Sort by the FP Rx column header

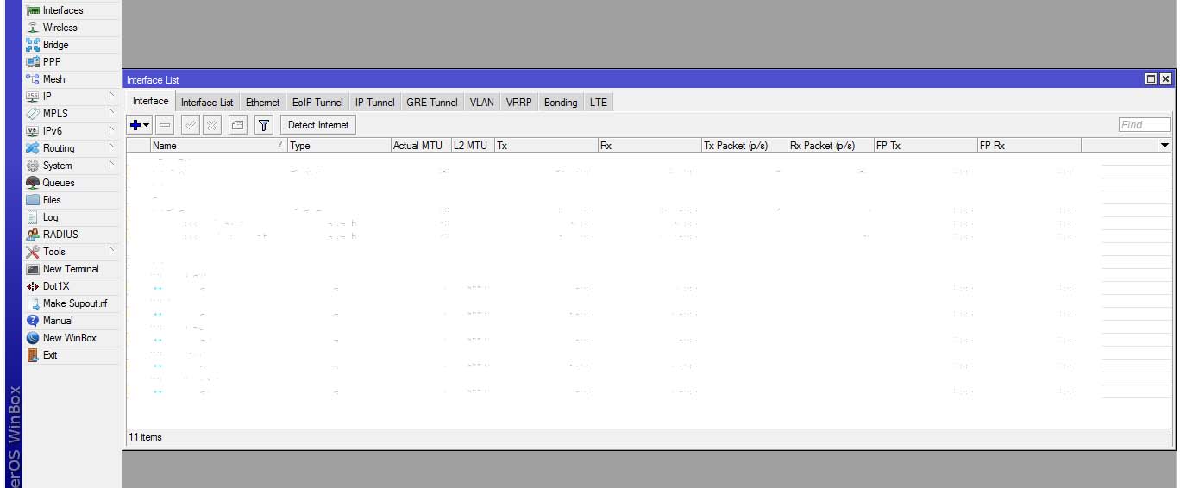coord(1029,146)
